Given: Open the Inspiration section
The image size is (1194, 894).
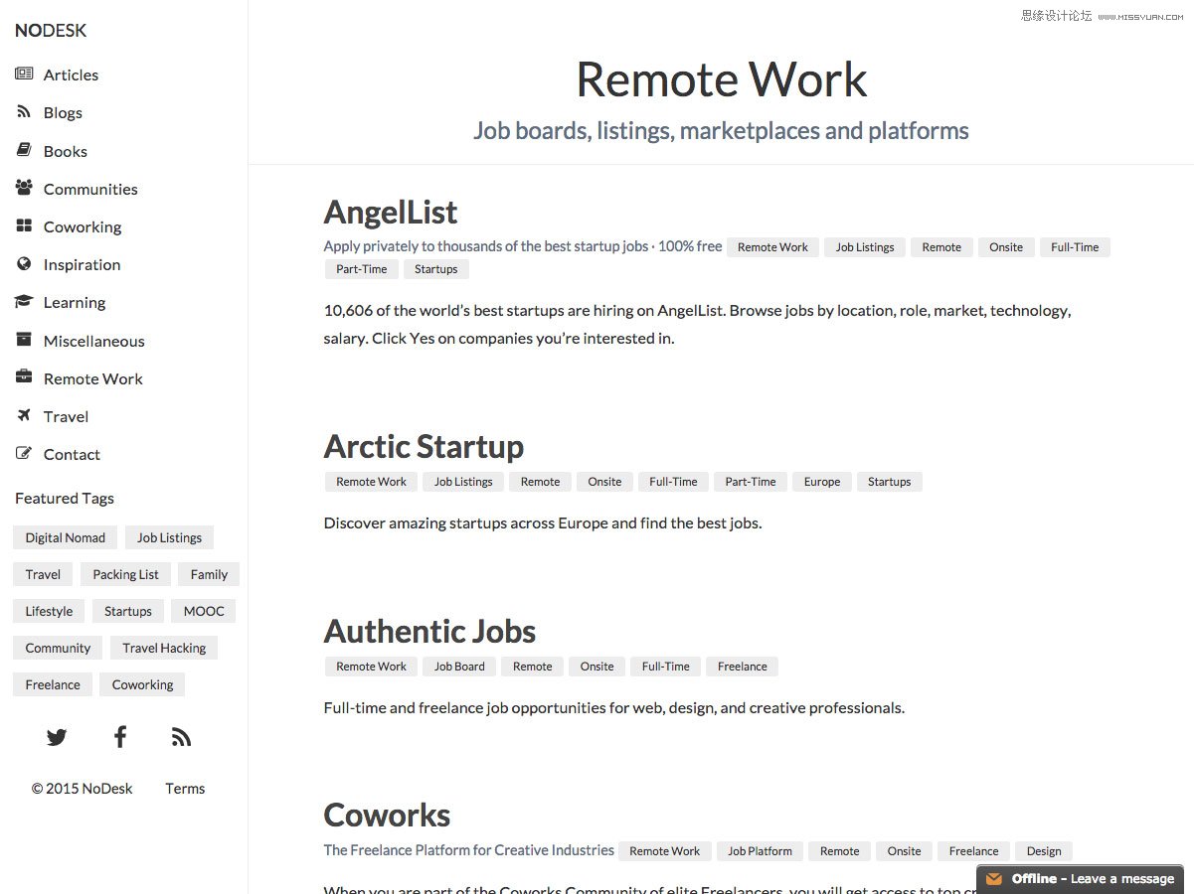Looking at the screenshot, I should (x=82, y=264).
